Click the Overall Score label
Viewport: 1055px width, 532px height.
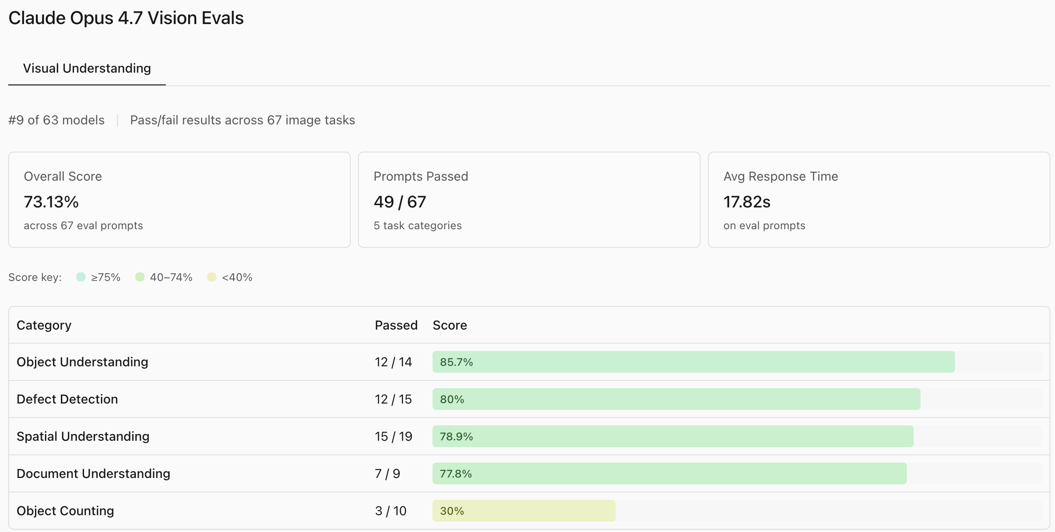63,176
